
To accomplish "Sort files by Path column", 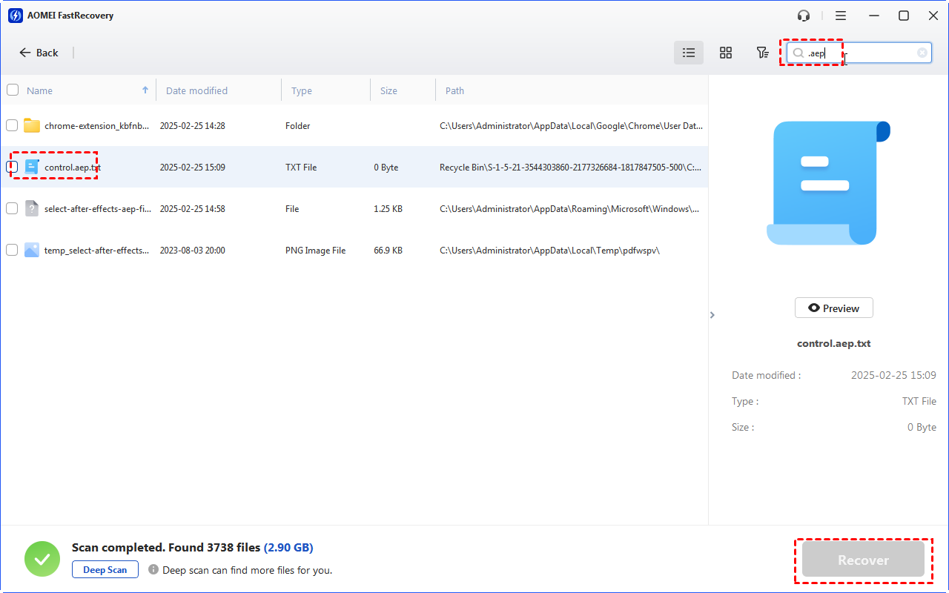I will 454,90.
